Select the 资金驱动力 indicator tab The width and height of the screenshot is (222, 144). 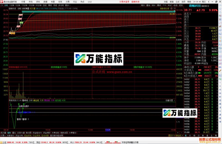tap(37, 133)
